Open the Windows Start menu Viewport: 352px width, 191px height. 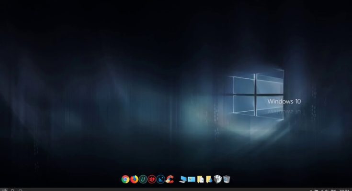[x=3, y=190]
